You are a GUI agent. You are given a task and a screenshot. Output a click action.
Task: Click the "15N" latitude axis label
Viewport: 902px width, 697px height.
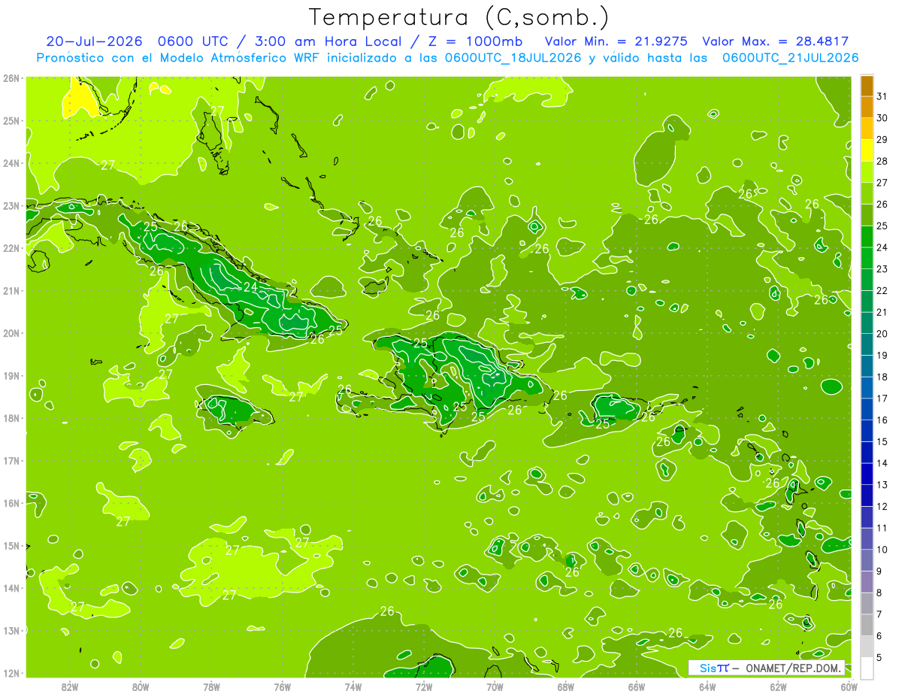point(11,545)
